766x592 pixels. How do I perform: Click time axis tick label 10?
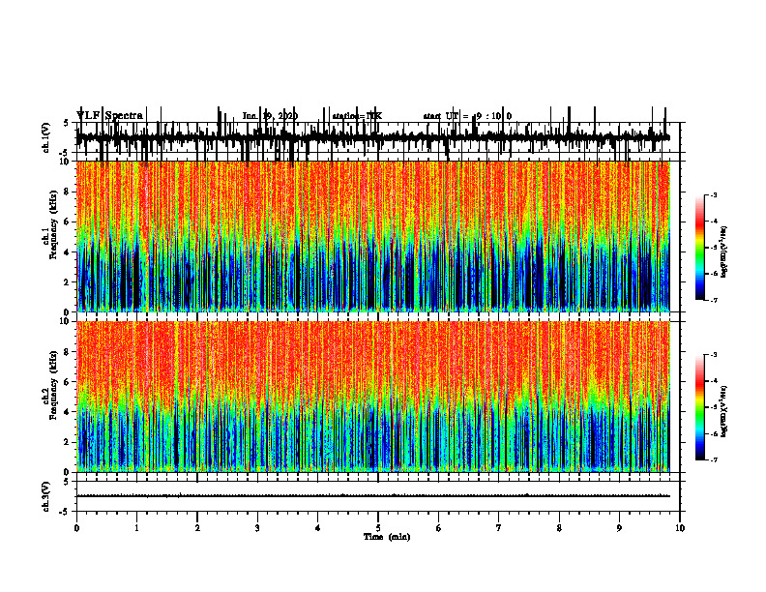tap(680, 528)
